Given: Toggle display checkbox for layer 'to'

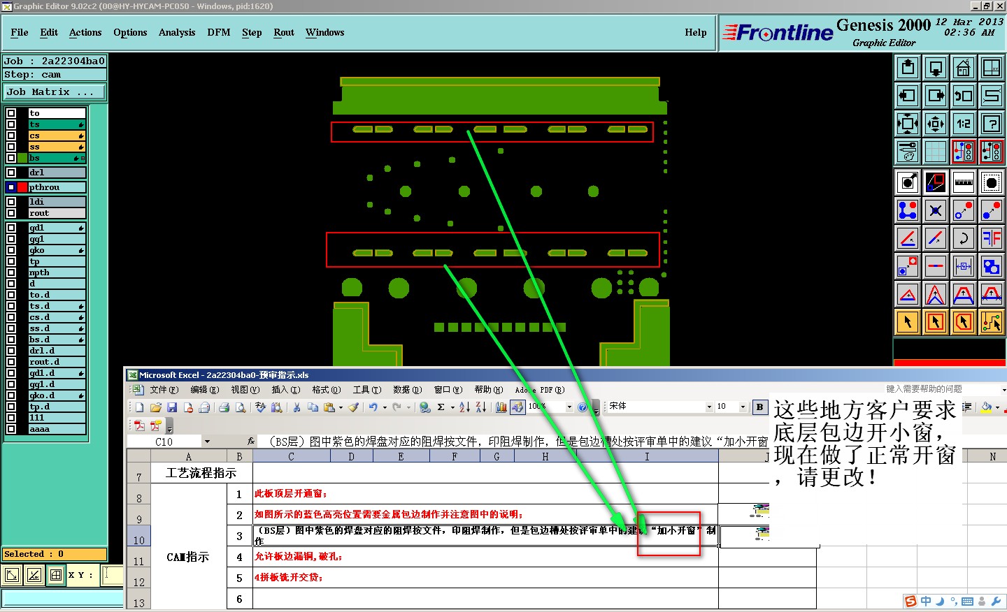Looking at the screenshot, I should click(x=11, y=113).
